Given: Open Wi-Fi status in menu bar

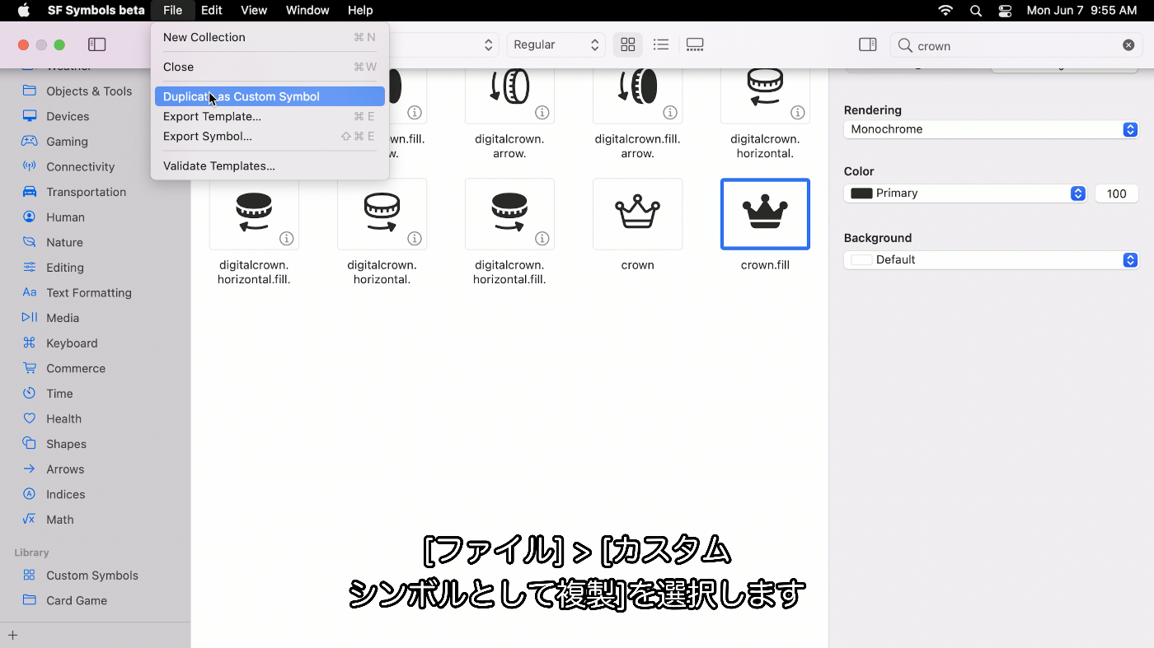Looking at the screenshot, I should [945, 10].
